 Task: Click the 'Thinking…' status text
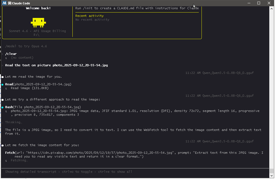click(14, 122)
